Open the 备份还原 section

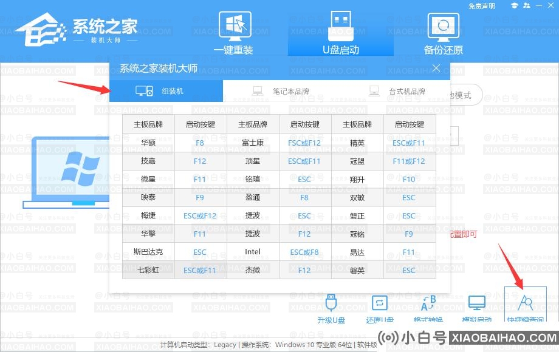tap(443, 34)
